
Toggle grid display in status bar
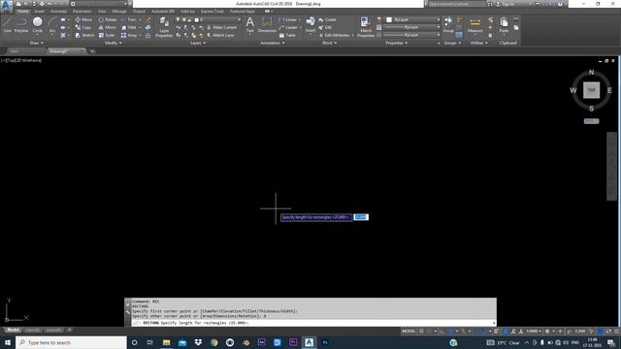point(421,332)
